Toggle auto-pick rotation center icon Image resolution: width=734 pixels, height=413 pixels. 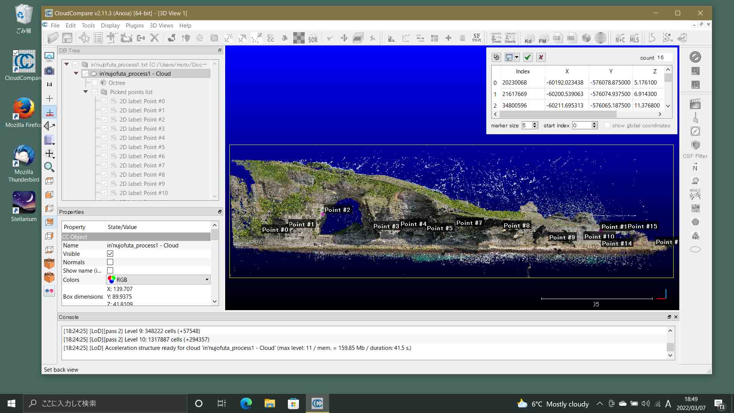tap(49, 112)
